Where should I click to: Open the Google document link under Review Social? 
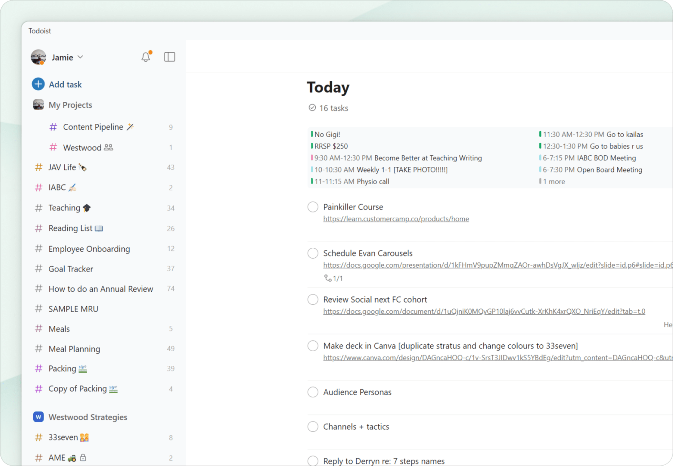coord(484,311)
